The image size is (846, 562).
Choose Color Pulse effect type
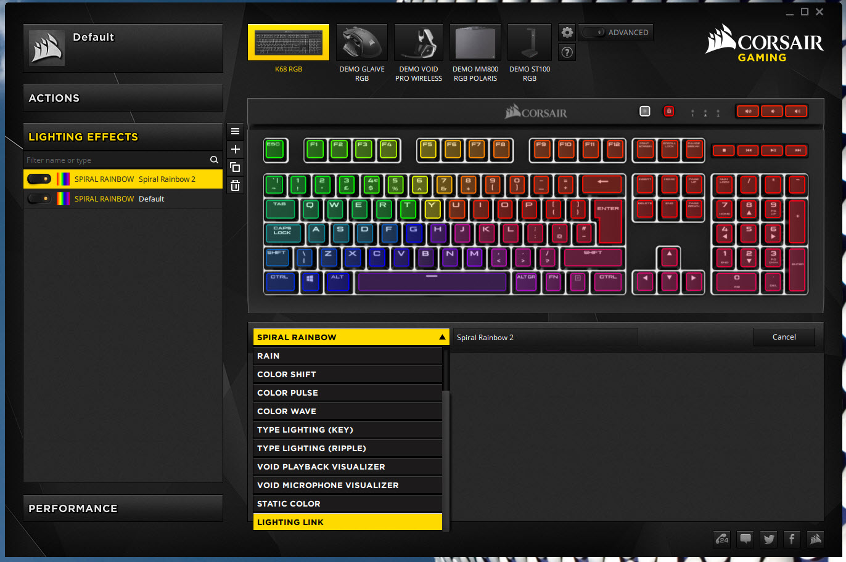point(348,393)
